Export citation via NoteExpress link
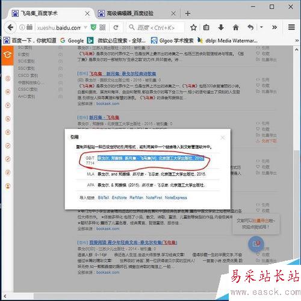Screen dimensions: 301x301 tap(176, 197)
